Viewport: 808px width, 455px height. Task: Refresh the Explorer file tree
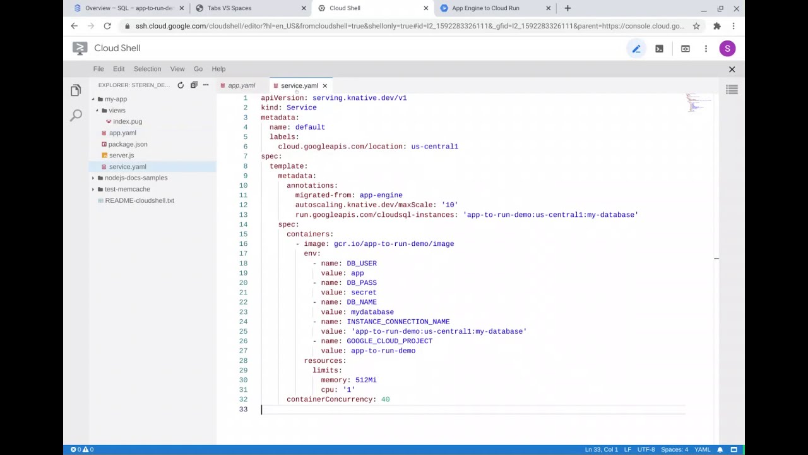(x=181, y=85)
